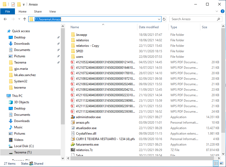Switch to the Home ribbon tab

point(23,11)
